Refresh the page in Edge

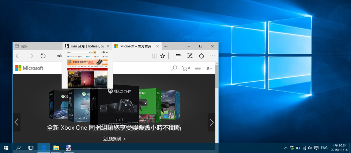43,56
